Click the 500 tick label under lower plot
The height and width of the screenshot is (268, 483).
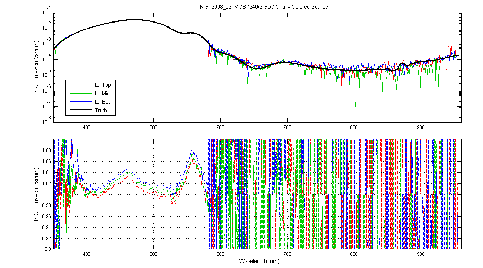[153, 254]
